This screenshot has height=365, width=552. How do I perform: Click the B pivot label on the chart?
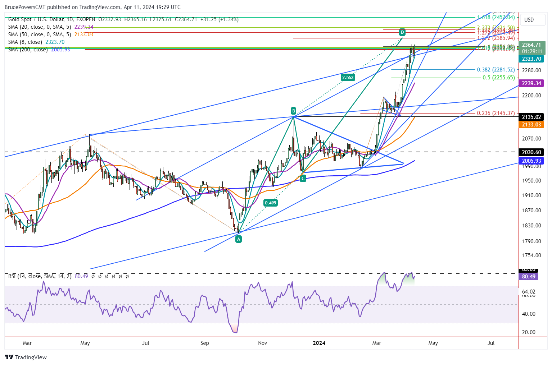tap(294, 111)
